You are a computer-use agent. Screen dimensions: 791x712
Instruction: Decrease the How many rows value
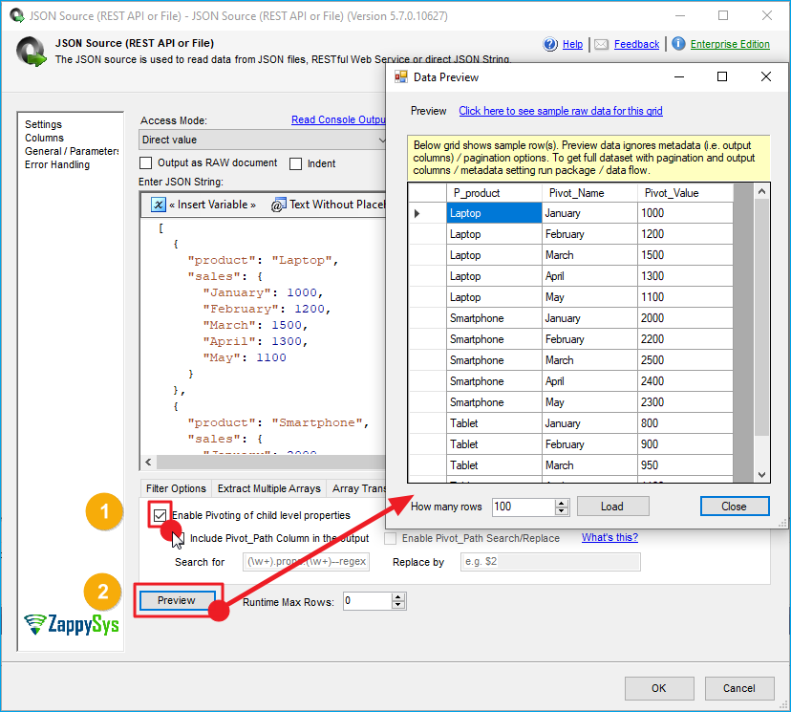562,510
